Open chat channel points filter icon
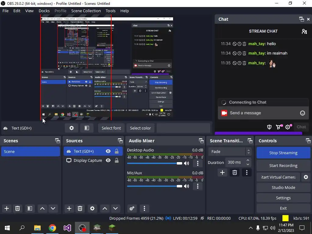312x234 pixels. tap(278, 127)
